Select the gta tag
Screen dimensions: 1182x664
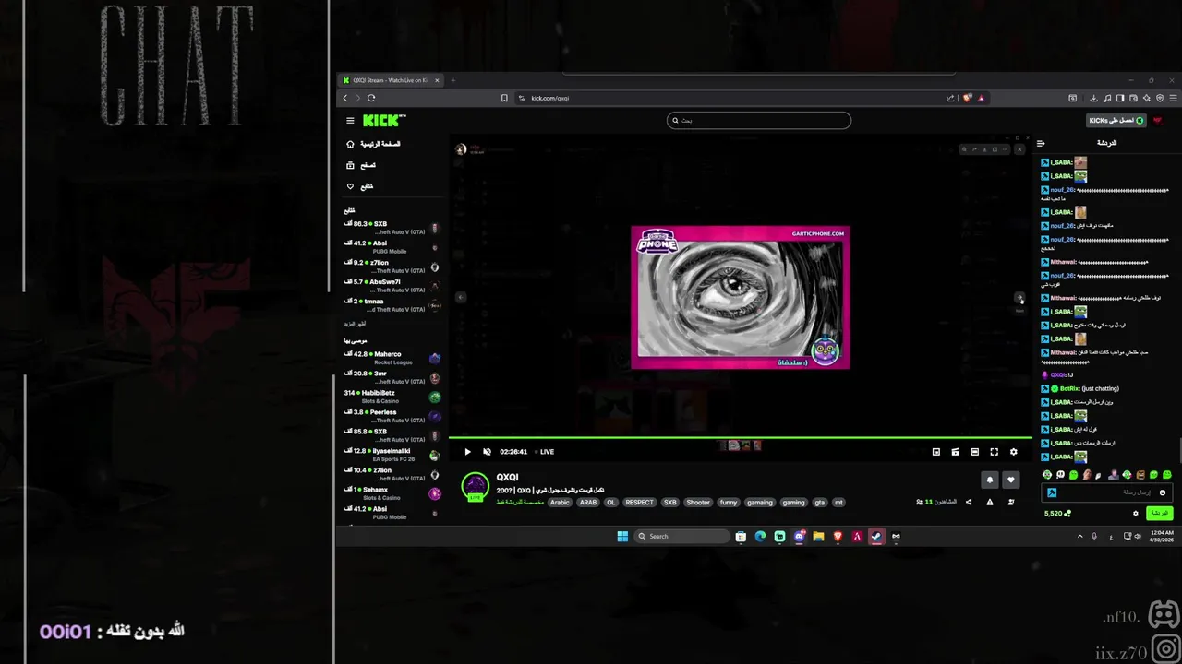coord(819,503)
